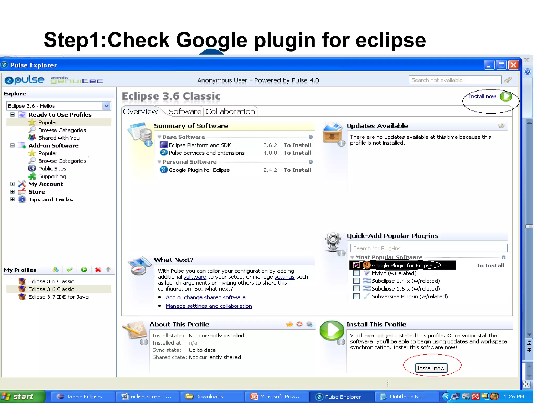Viewport: 538px width, 404px height.
Task: Click the help question mark icon on the right edge
Action: 527,72
